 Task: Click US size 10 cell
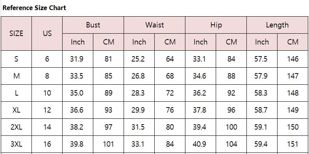tap(47, 93)
